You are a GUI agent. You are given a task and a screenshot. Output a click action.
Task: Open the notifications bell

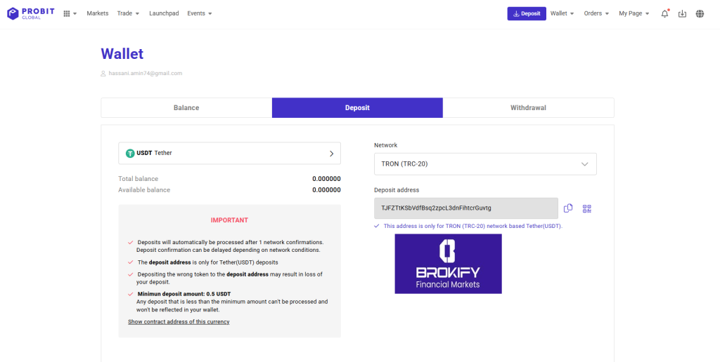click(x=664, y=13)
